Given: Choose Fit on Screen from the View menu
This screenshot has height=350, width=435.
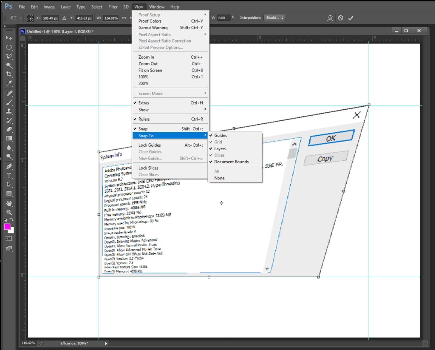Looking at the screenshot, I should [150, 71].
